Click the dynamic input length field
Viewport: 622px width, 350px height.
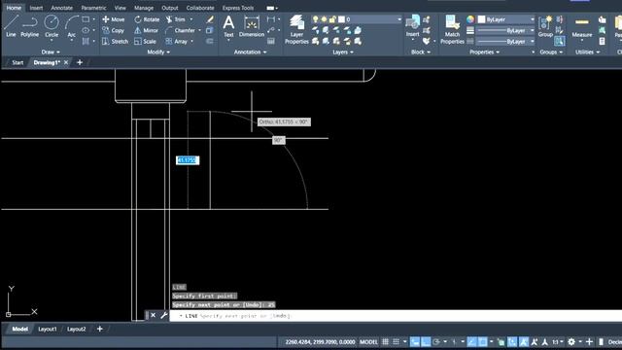[x=188, y=160]
